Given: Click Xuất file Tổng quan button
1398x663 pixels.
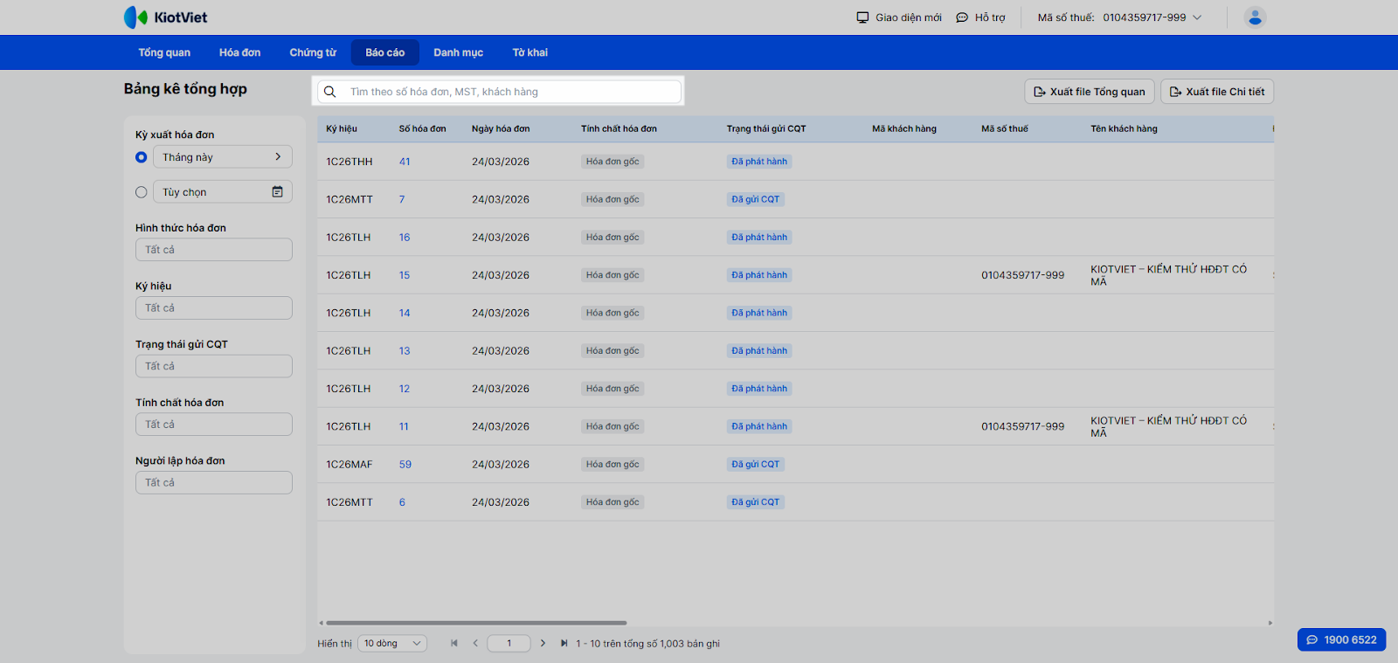Looking at the screenshot, I should coord(1089,92).
